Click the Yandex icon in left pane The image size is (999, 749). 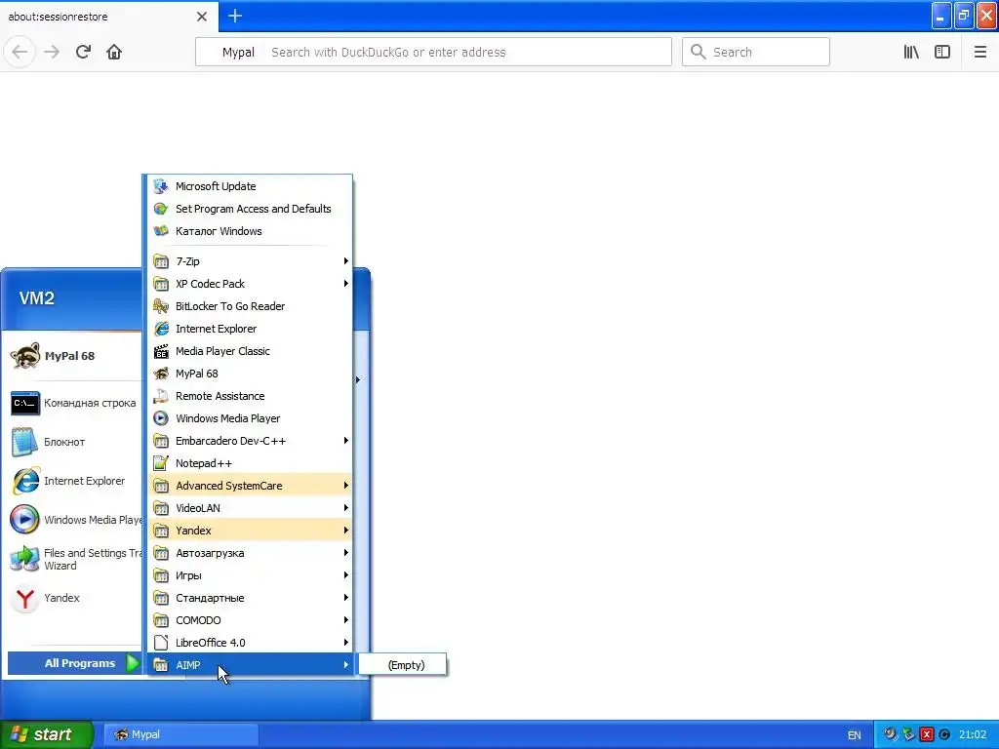(x=24, y=598)
